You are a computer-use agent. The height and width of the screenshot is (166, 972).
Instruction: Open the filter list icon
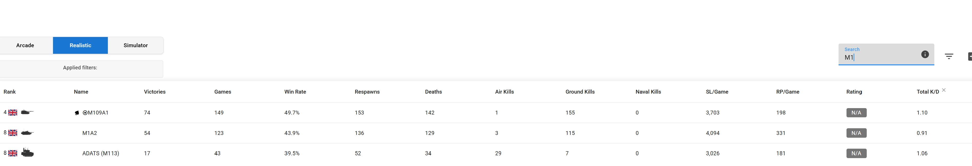click(x=949, y=56)
